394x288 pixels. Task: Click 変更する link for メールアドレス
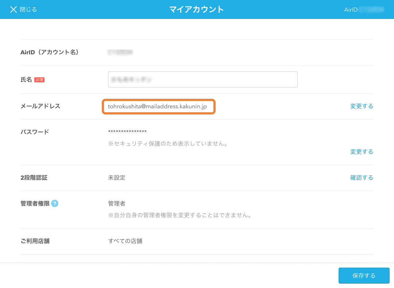point(362,106)
